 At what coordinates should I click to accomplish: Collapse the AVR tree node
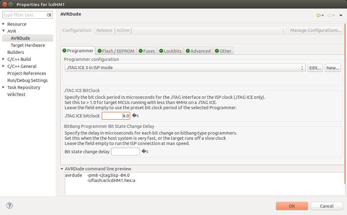4,31
